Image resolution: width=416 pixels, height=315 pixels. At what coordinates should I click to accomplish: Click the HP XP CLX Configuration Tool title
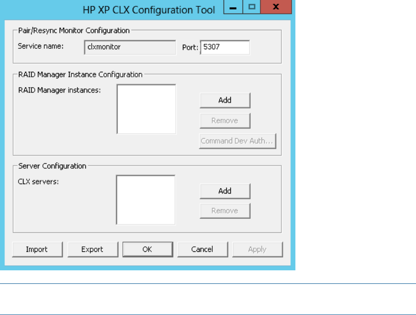point(149,10)
